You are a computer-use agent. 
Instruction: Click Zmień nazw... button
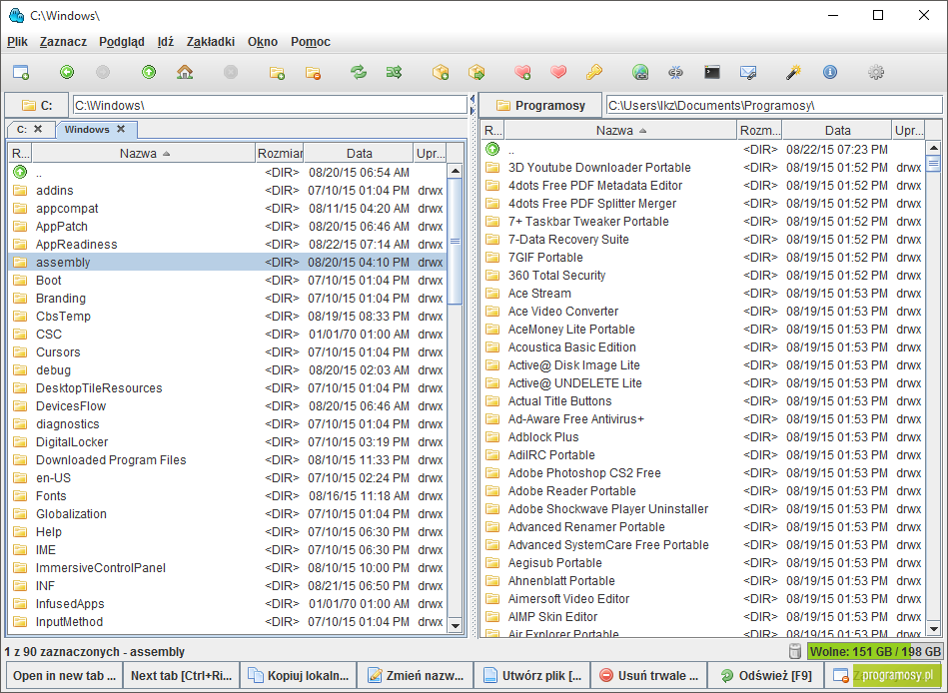coord(416,675)
